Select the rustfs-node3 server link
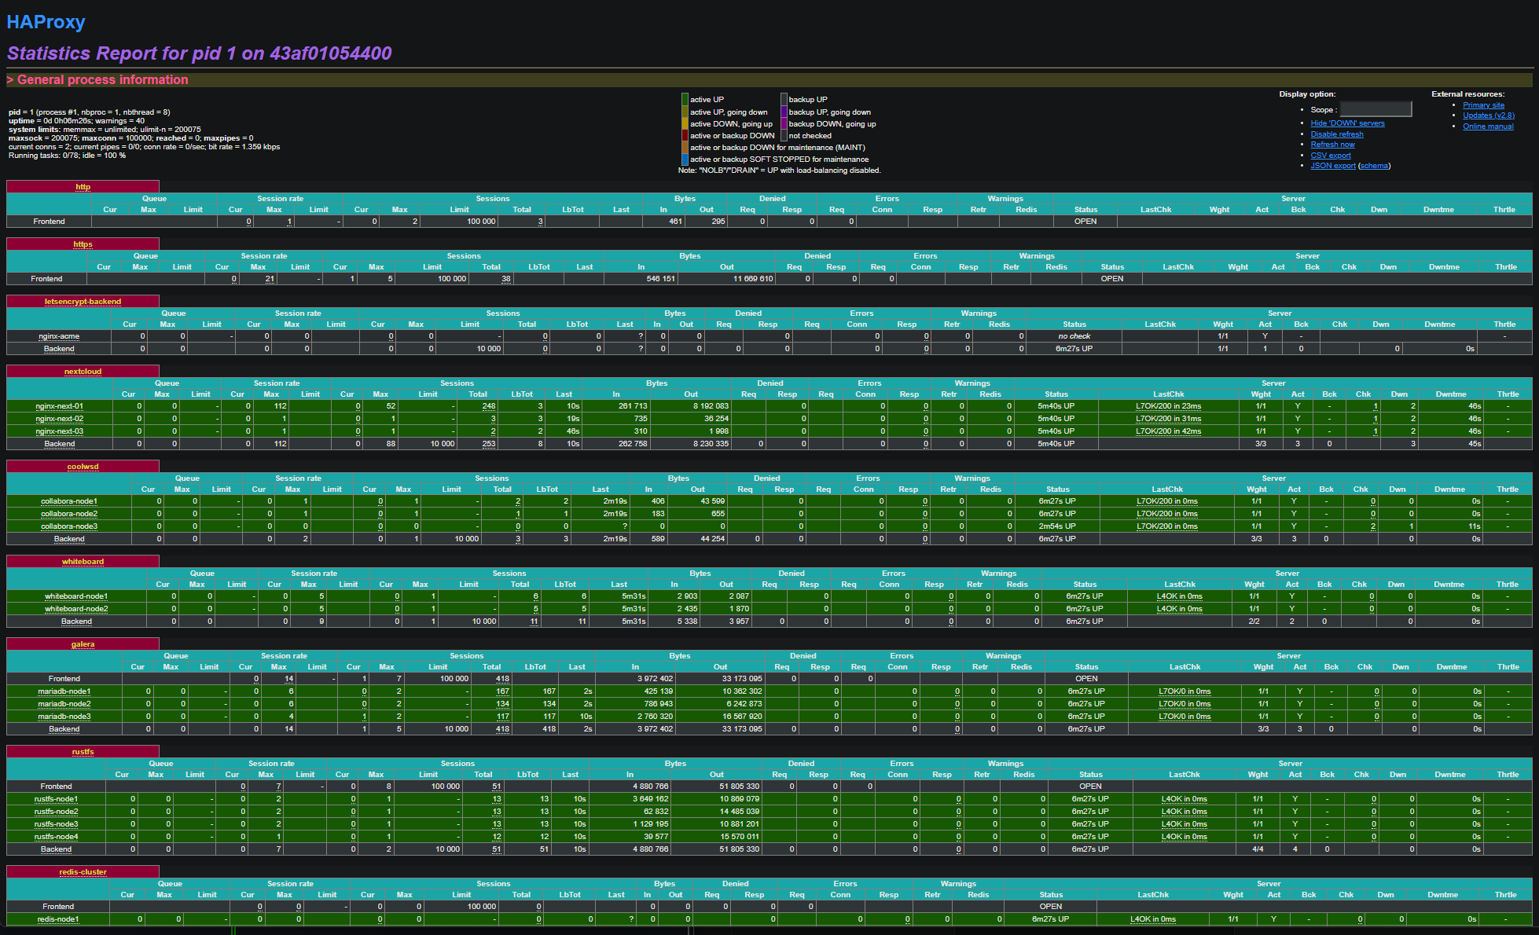 [56, 824]
